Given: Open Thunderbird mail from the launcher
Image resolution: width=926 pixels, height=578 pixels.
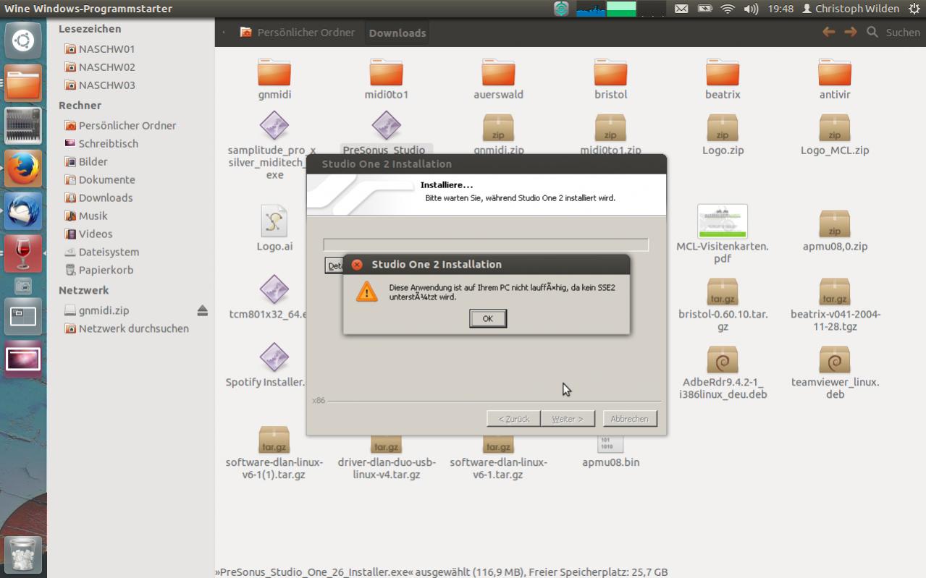Looking at the screenshot, I should (x=23, y=211).
